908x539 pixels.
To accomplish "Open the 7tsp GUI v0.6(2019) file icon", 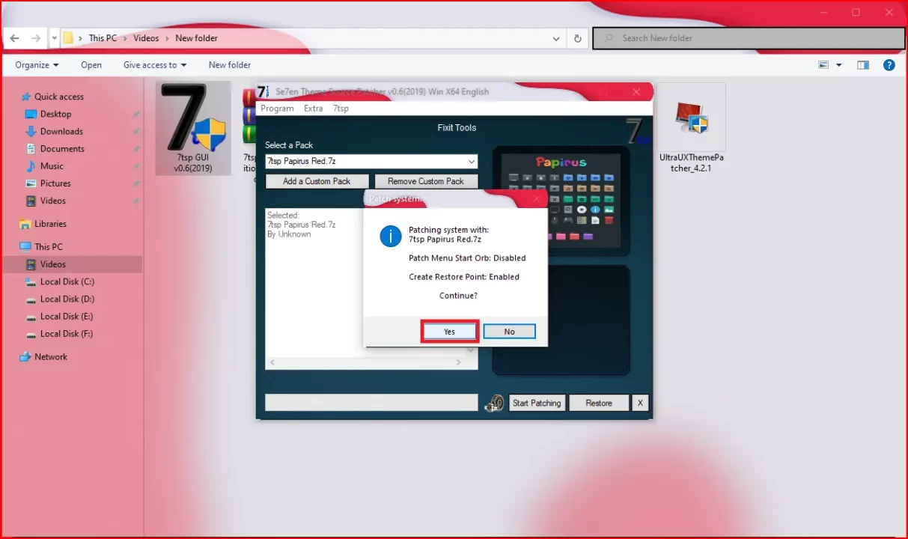I will 193,127.
